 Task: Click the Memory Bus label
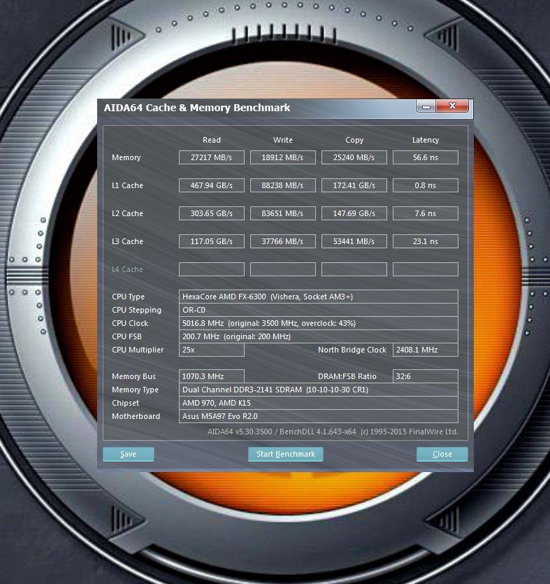133,376
